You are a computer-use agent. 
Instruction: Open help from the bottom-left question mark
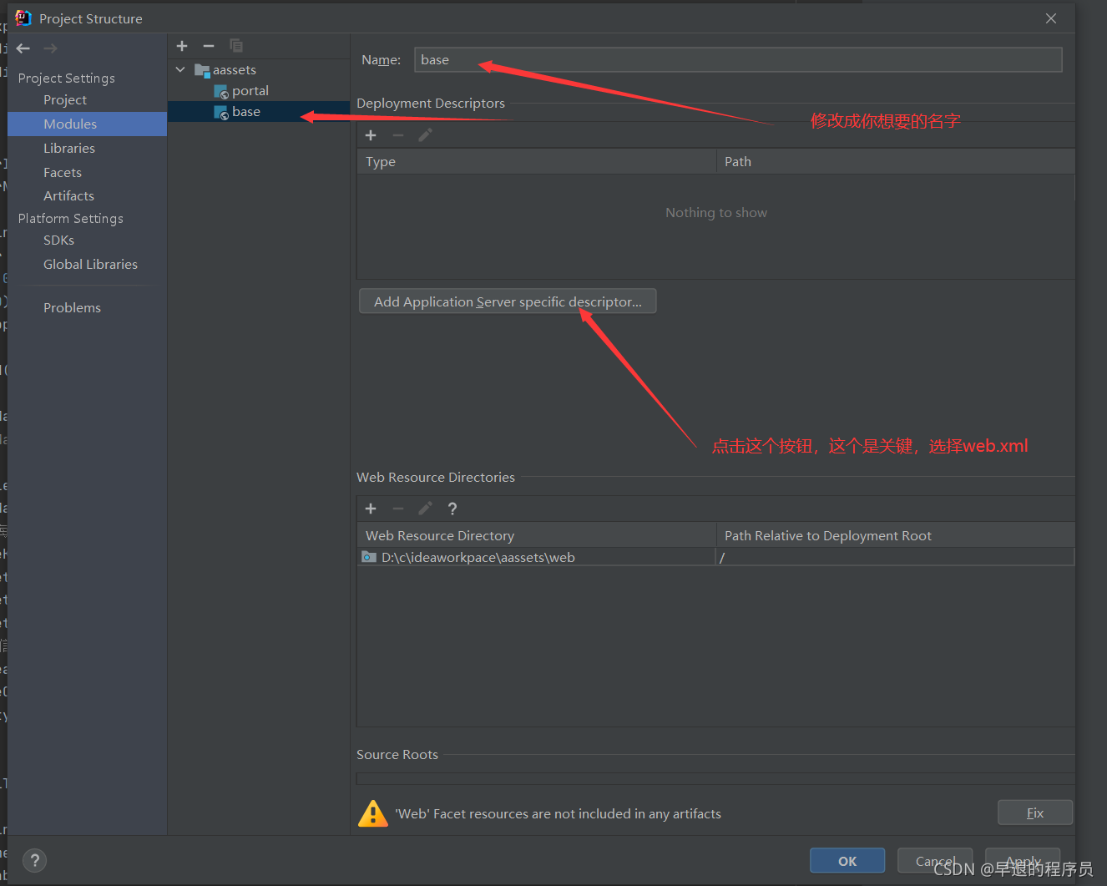[34, 860]
